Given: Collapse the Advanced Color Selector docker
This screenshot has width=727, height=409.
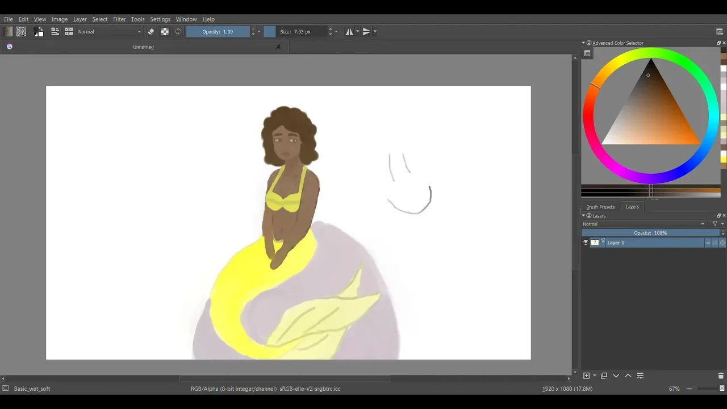Looking at the screenshot, I should 583,43.
